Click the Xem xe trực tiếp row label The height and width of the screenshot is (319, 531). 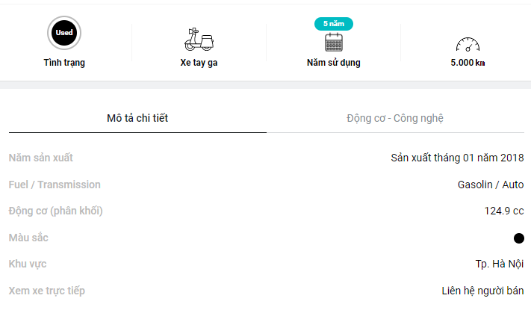tap(47, 291)
